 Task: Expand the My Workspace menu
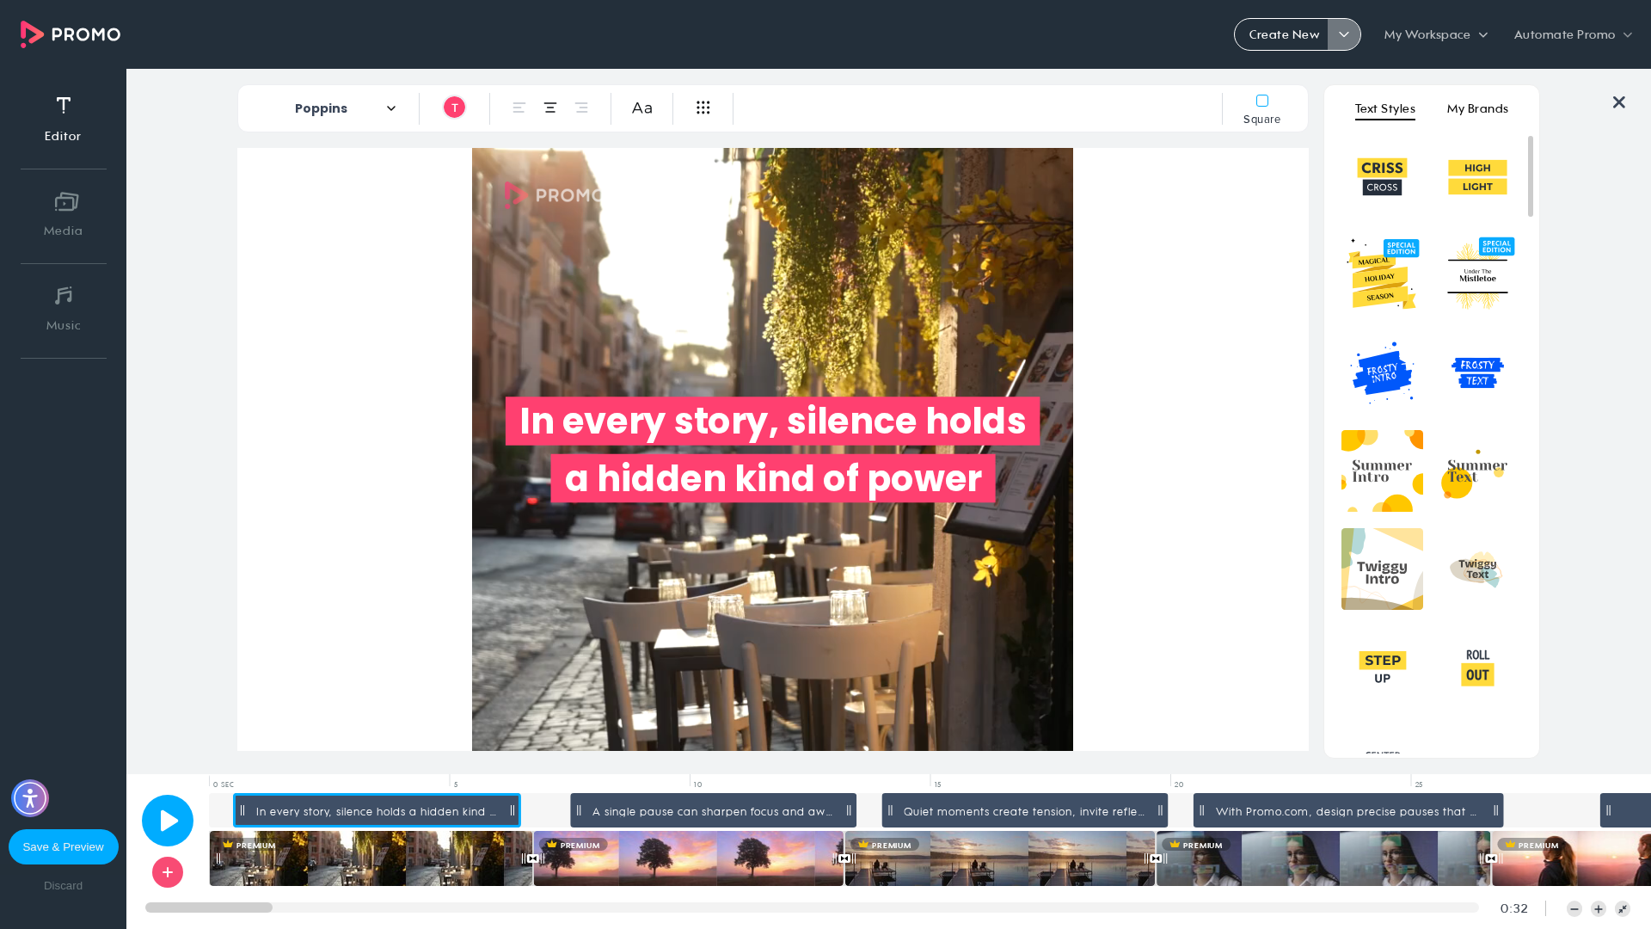pyautogui.click(x=1436, y=34)
